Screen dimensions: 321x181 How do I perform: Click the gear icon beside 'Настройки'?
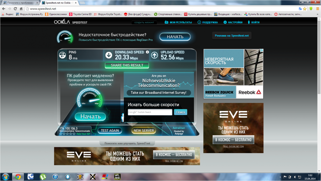click(225, 22)
